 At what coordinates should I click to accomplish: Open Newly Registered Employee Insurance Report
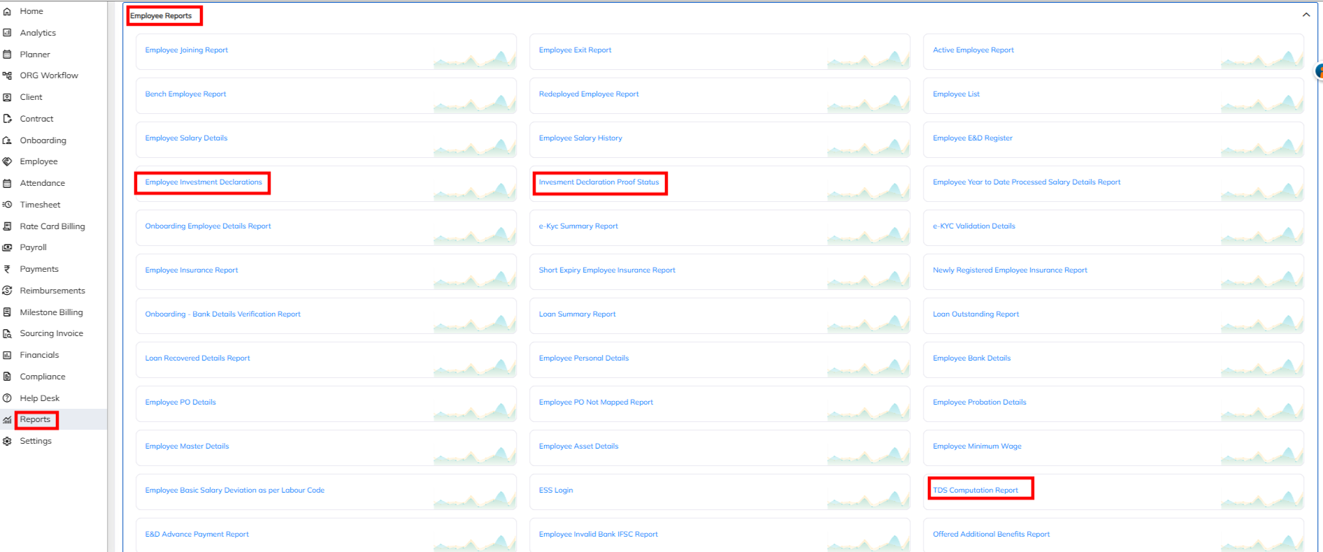pos(1010,270)
